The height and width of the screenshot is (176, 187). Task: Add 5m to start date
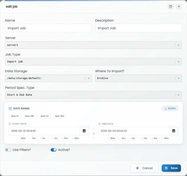tap(65, 138)
